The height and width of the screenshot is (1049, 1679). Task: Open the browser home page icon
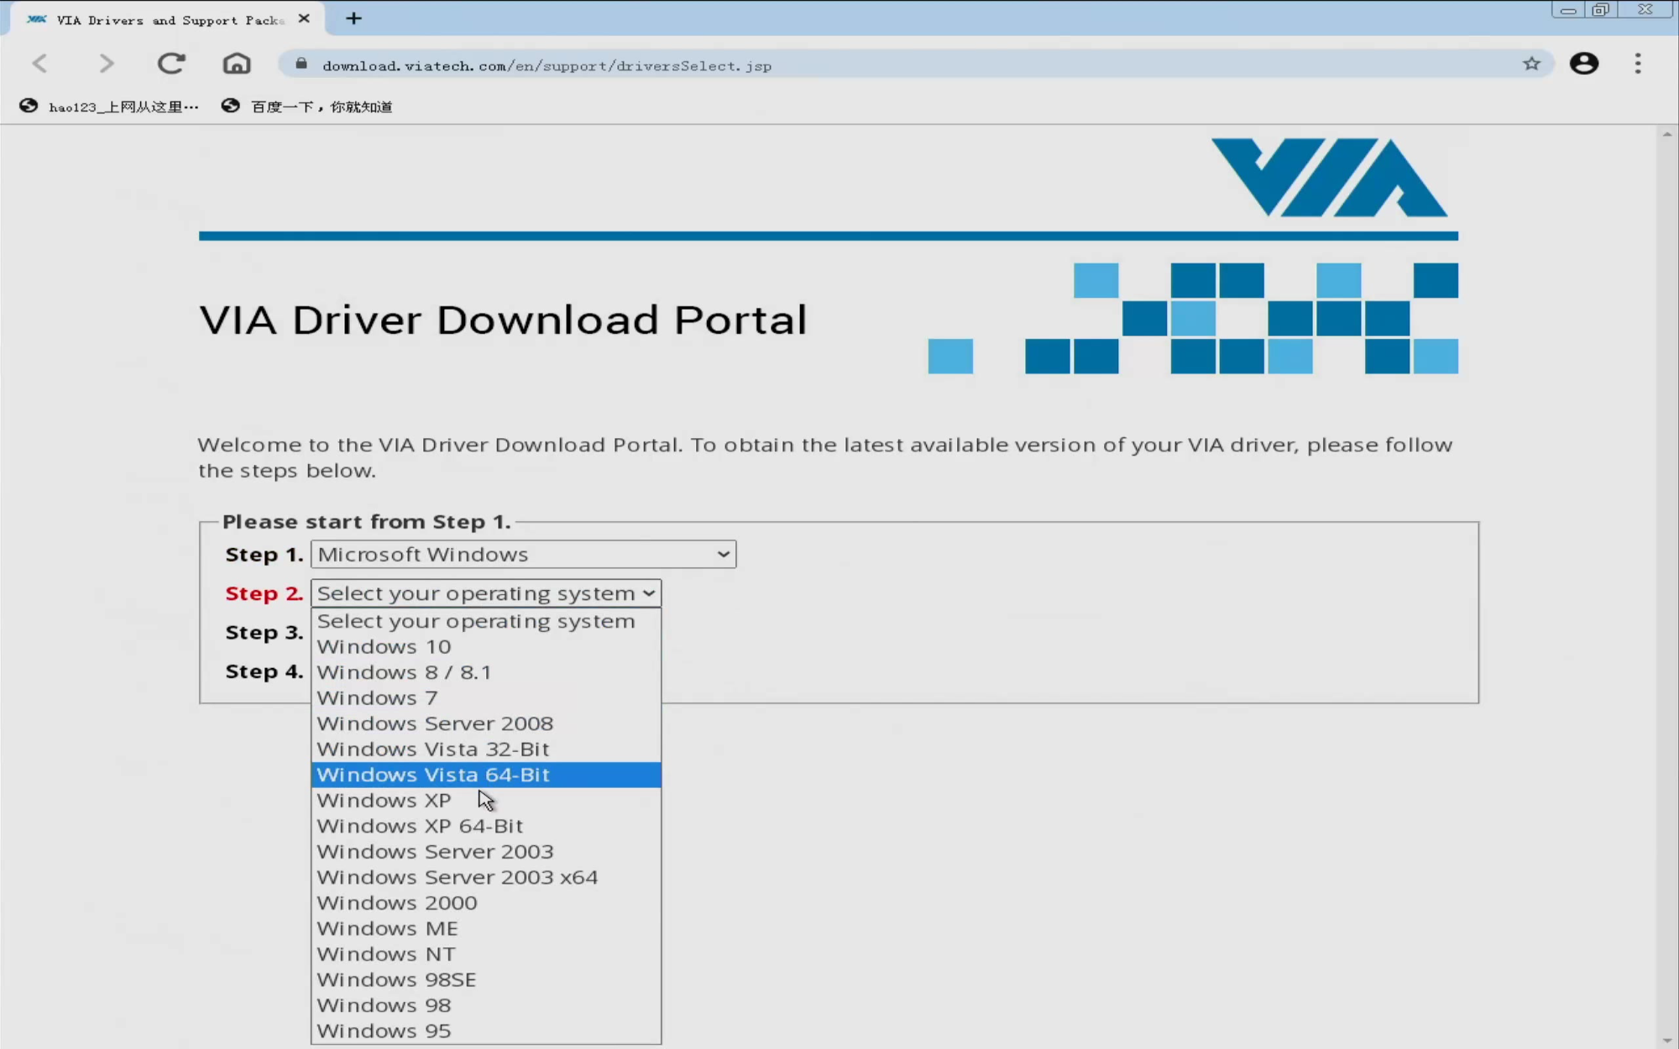coord(237,64)
